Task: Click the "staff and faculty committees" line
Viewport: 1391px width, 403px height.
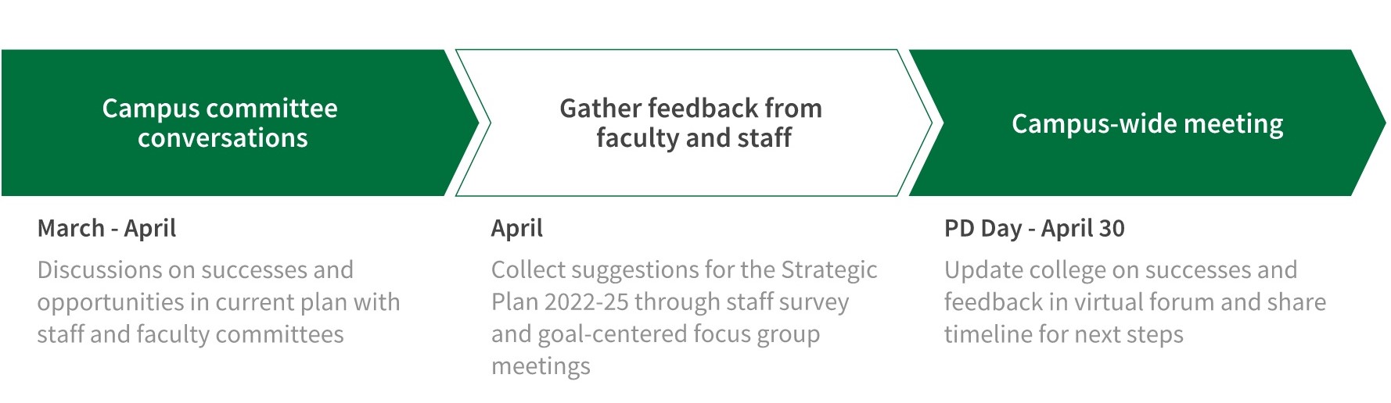Action: tap(190, 334)
